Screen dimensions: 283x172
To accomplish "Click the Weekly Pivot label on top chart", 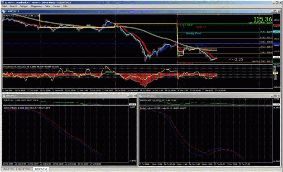I will (x=193, y=33).
